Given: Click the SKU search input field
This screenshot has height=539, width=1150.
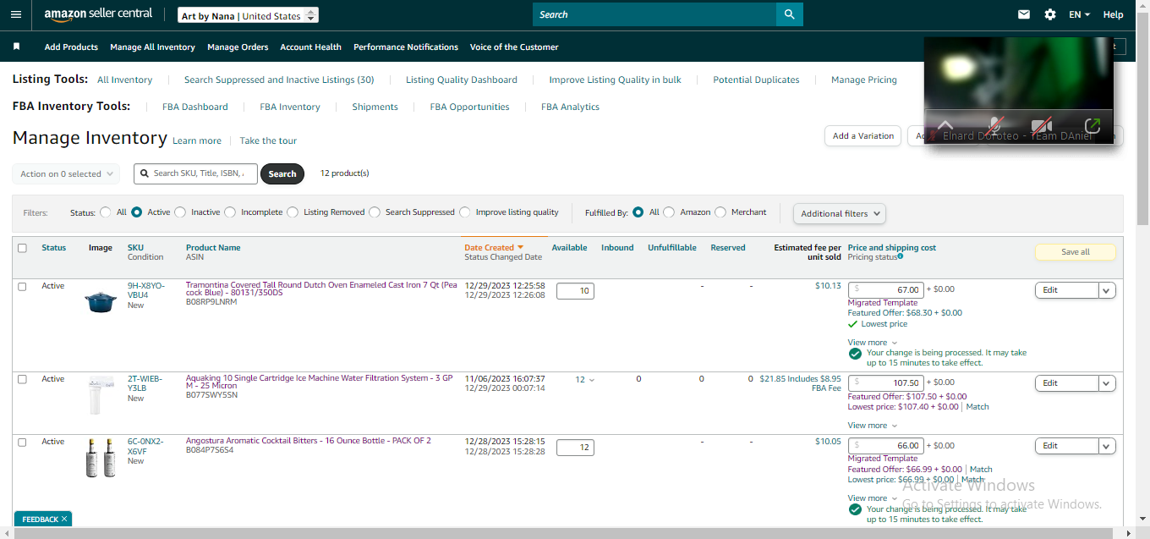Looking at the screenshot, I should point(195,173).
